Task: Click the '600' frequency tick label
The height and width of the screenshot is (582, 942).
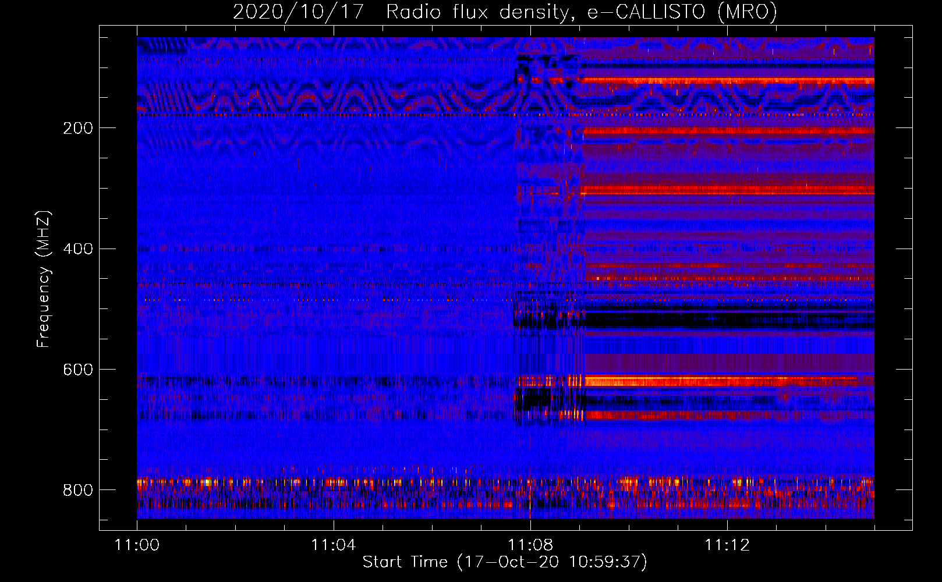Action: tap(78, 370)
